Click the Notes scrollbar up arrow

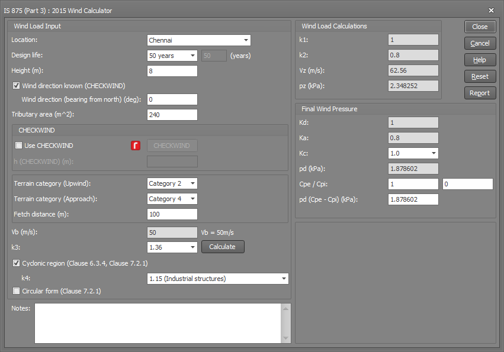(285, 308)
